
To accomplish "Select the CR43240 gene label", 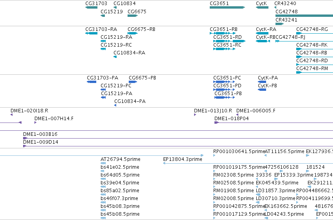I will pos(285,4).
